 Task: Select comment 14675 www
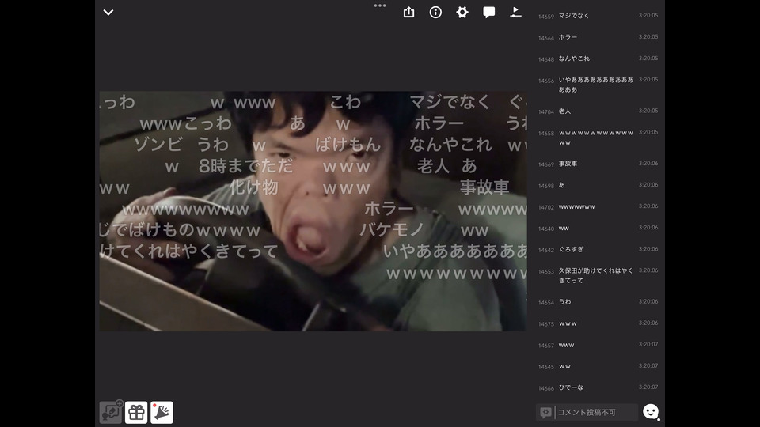click(x=598, y=323)
